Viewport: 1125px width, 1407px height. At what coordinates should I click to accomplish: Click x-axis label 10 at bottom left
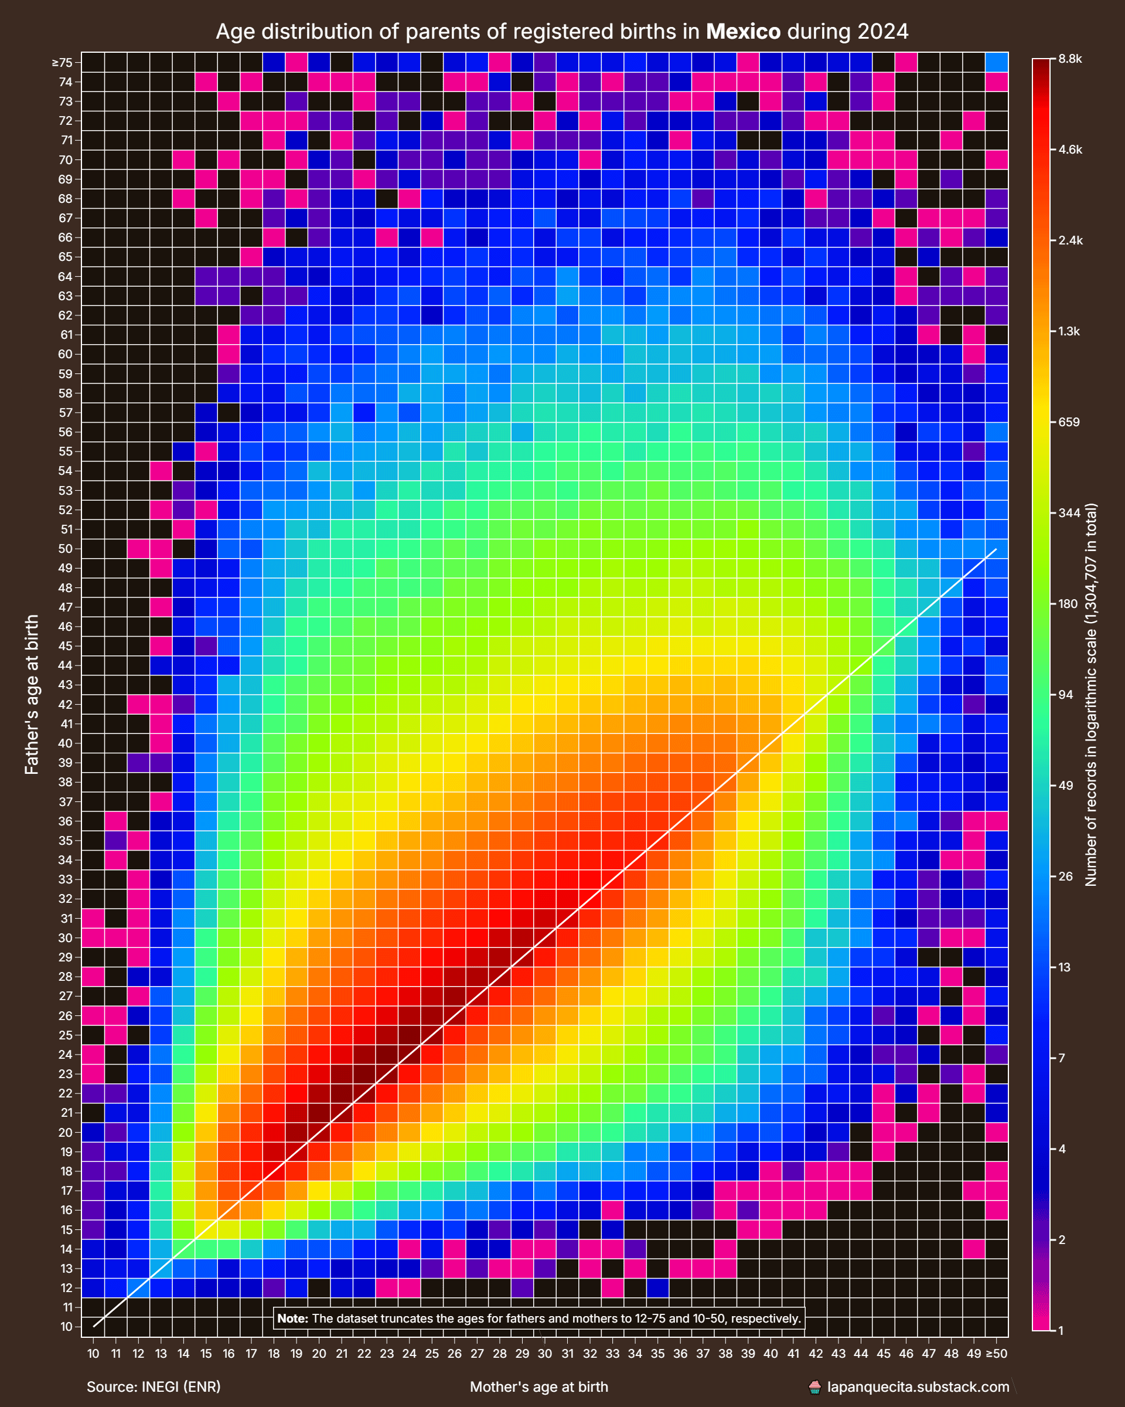(x=93, y=1354)
